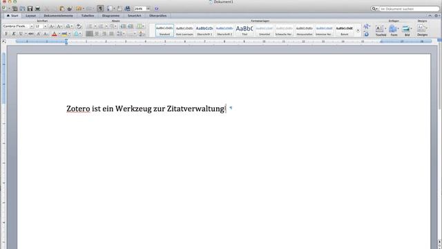The width and height of the screenshot is (442, 249).
Task: Switch to the Diagramme tab
Action: pyautogui.click(x=110, y=15)
